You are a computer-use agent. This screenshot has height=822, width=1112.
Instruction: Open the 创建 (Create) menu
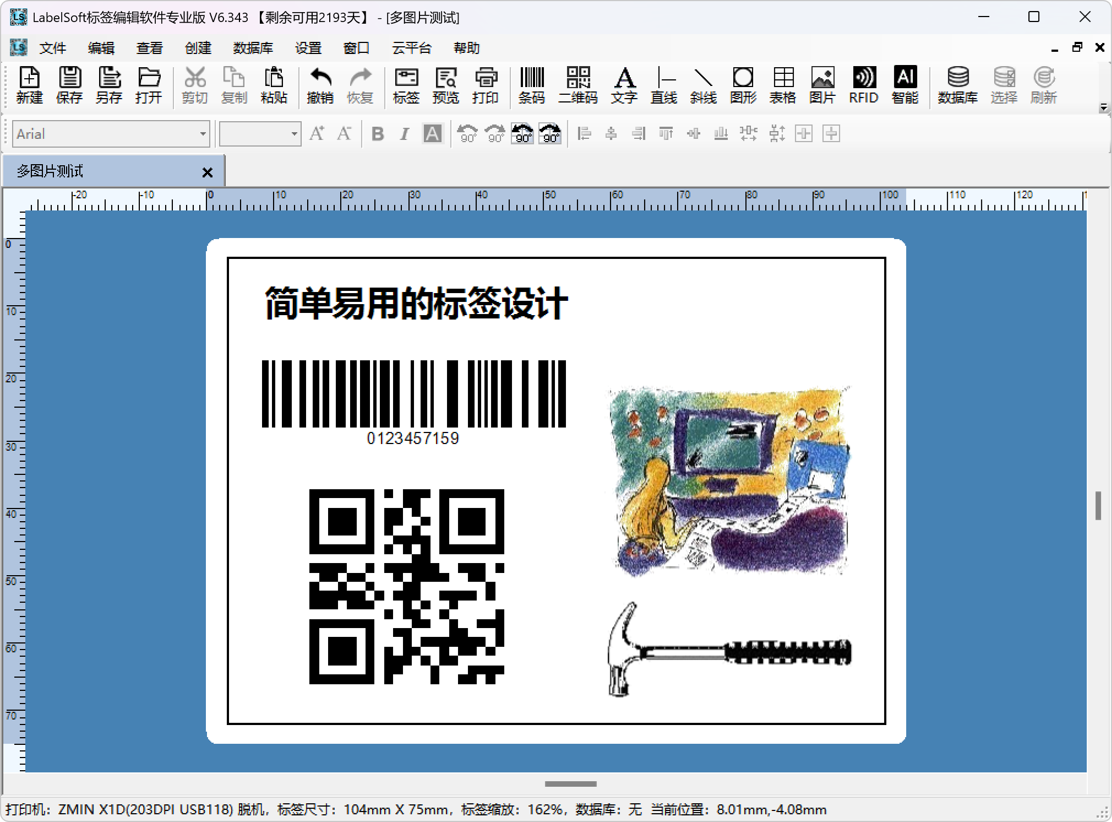198,48
